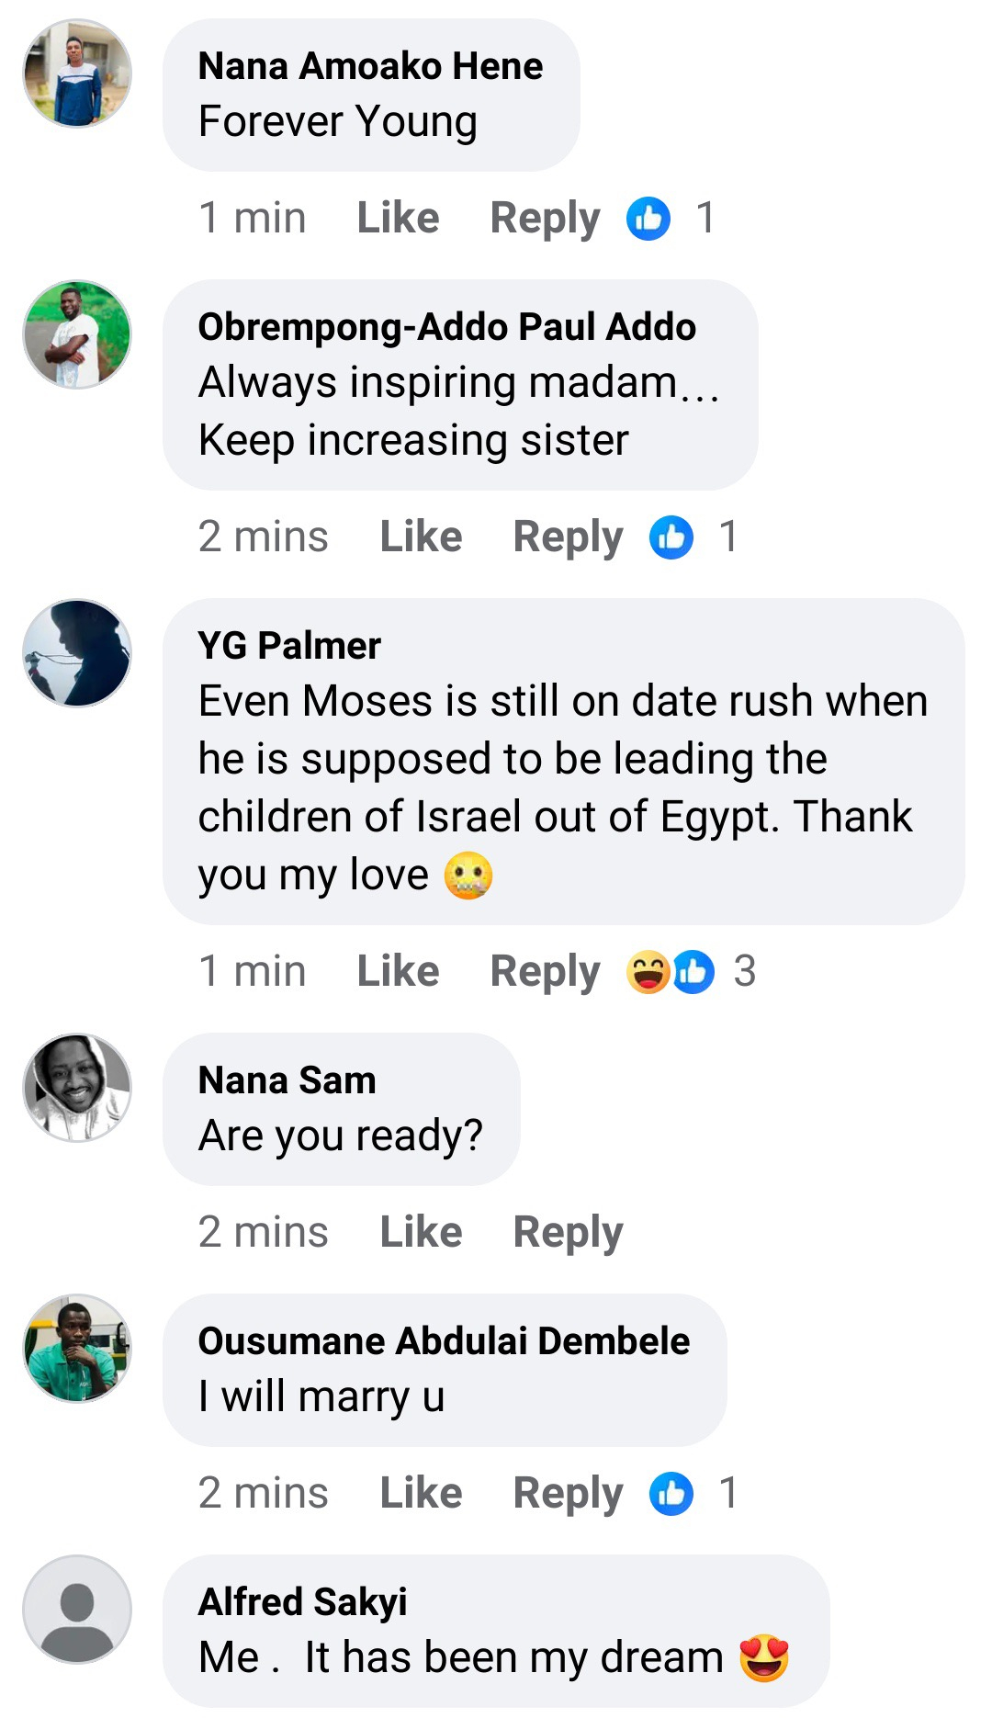
Task: Open Ousumane Abdulai Dembele's avatar
Action: coord(77,1349)
